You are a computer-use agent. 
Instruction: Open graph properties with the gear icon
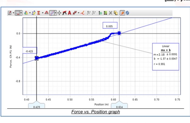[127, 13]
